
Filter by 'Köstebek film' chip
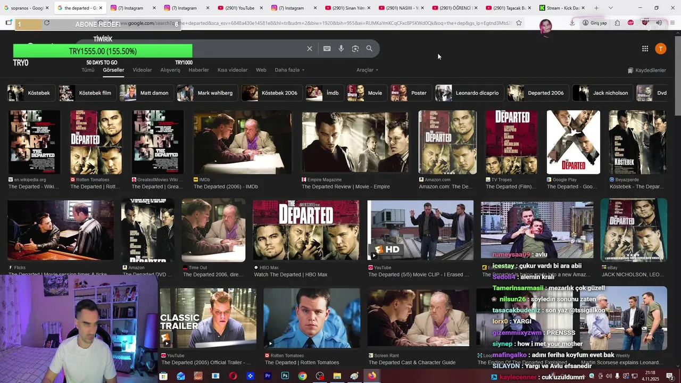tap(87, 93)
